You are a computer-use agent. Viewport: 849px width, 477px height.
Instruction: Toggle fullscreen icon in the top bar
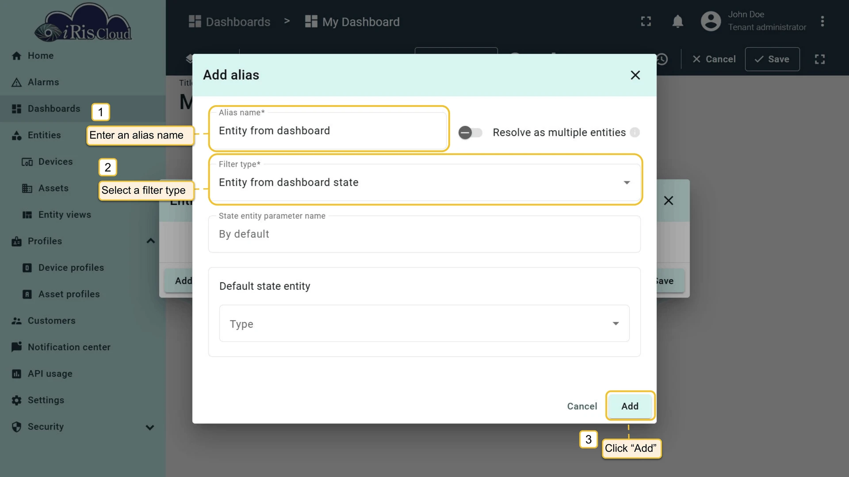pos(646,21)
